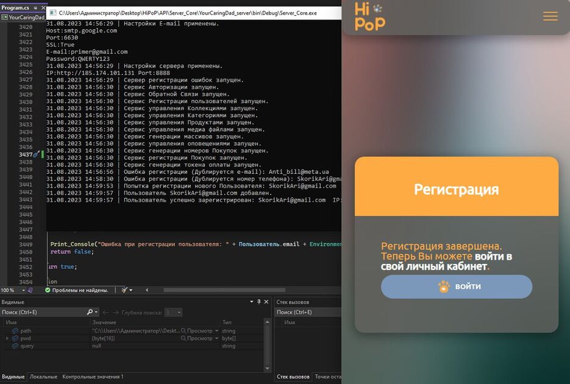Viewport: 570px width, 384px height.
Task: Click the search magnifier icon in Видимые panel
Action: point(89,312)
